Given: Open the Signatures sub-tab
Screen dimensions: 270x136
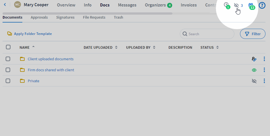Looking at the screenshot, I should (65, 17).
